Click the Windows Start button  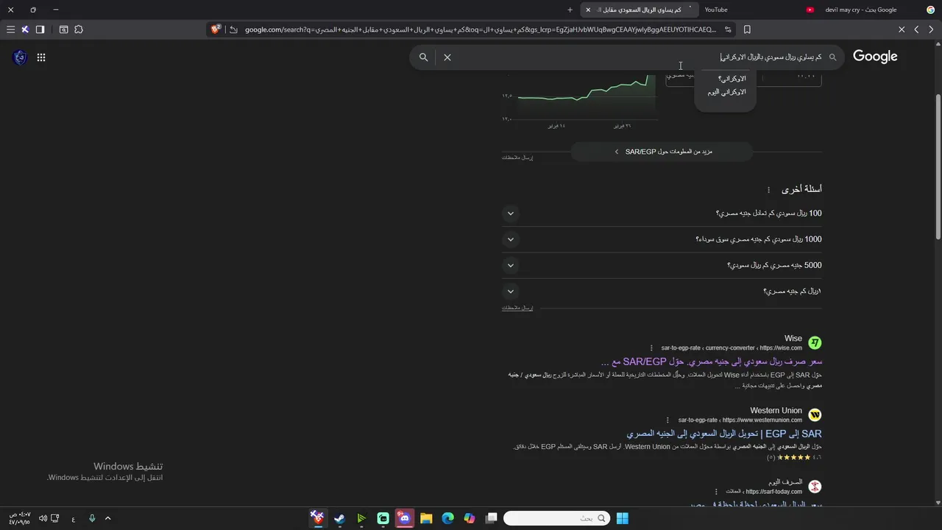coord(623,518)
